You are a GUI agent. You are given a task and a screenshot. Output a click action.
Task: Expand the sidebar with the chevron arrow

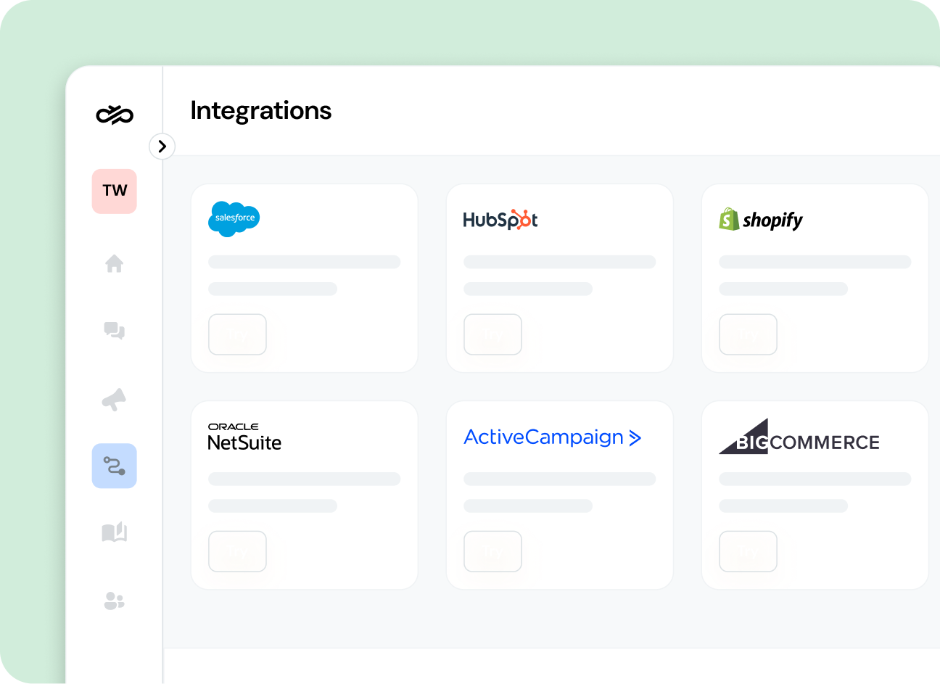pyautogui.click(x=162, y=146)
